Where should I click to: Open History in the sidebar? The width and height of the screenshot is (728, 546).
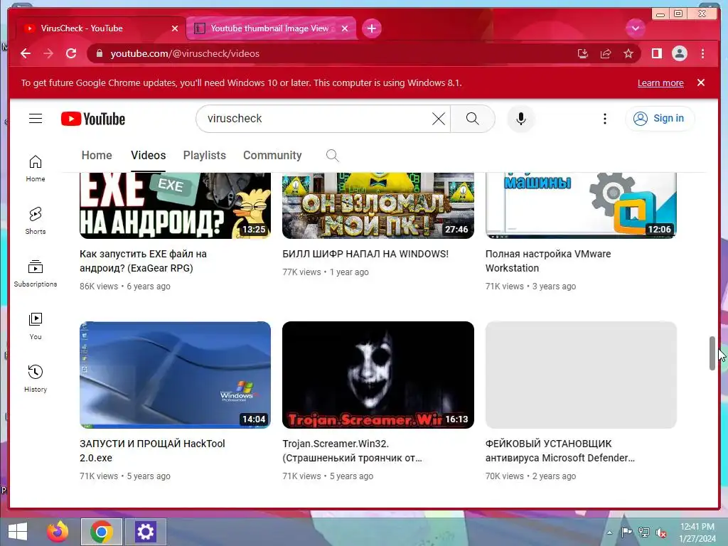(36, 378)
